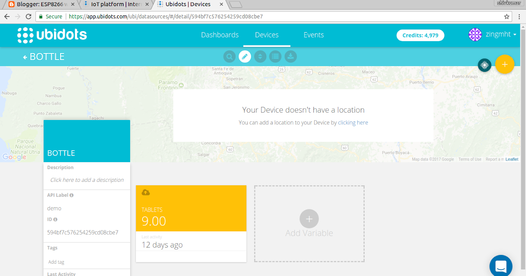Open the Leaflet attribution link
The width and height of the screenshot is (526, 276).
point(512,159)
